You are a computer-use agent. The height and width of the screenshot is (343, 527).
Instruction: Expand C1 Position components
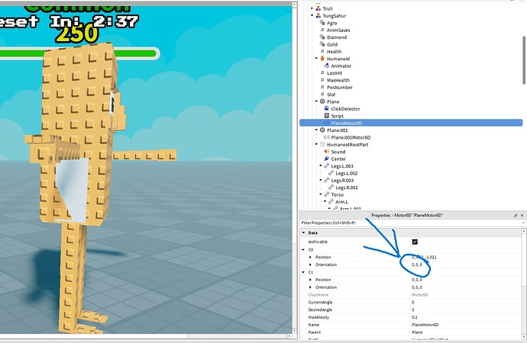click(x=310, y=280)
